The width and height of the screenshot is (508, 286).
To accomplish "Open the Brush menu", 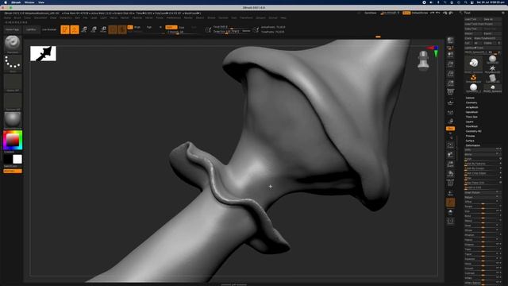I will tap(17, 17).
